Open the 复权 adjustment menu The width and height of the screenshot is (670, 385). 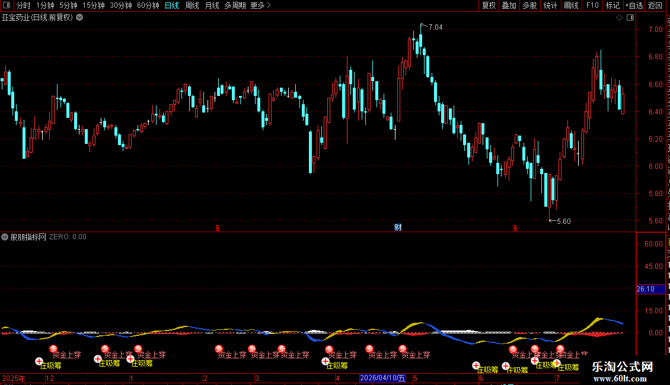[489, 5]
